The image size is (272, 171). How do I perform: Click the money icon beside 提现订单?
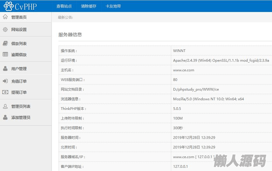pos(5,92)
